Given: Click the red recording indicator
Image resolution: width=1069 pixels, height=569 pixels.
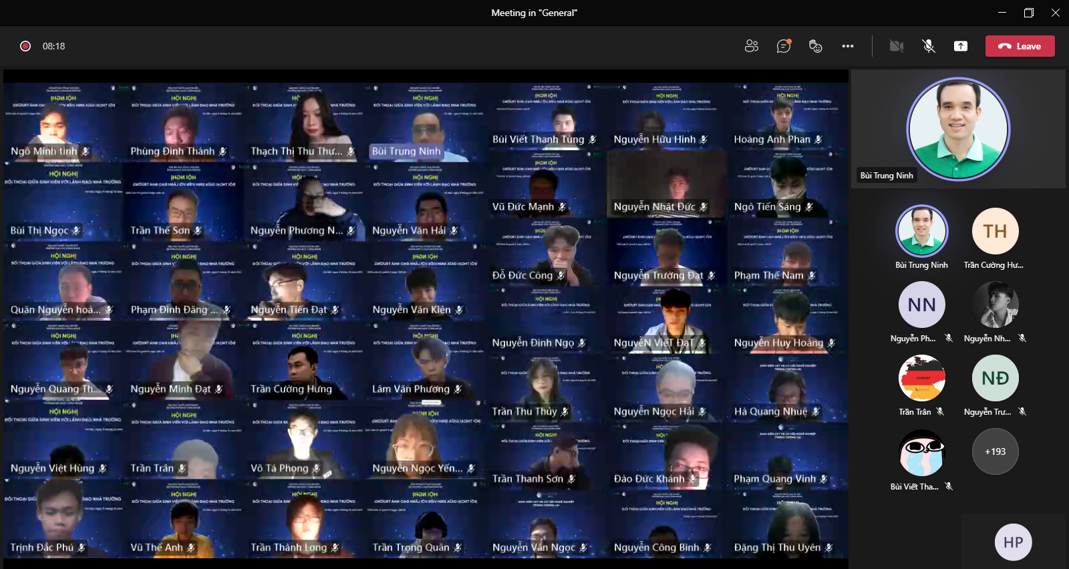Looking at the screenshot, I should (x=25, y=46).
